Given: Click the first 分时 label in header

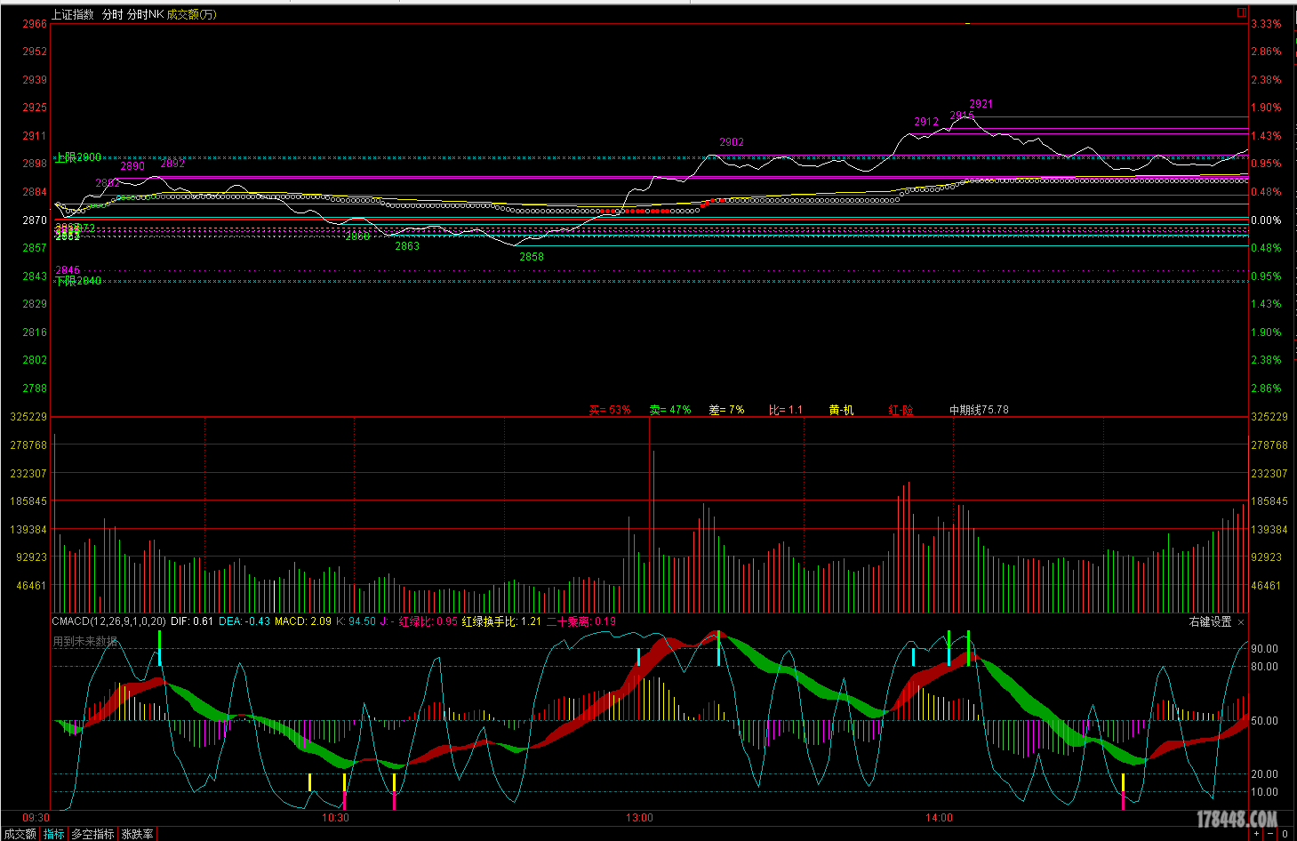Looking at the screenshot, I should click(x=112, y=14).
